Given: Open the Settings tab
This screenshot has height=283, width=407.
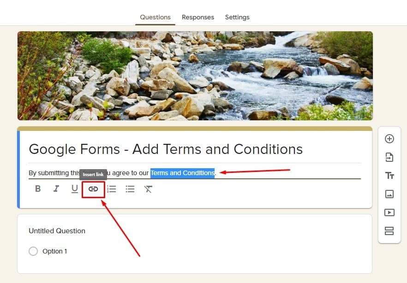Looking at the screenshot, I should coord(237,17).
